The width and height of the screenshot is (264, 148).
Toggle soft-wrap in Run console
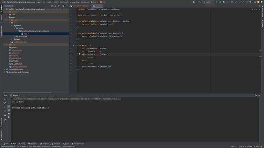(9, 106)
